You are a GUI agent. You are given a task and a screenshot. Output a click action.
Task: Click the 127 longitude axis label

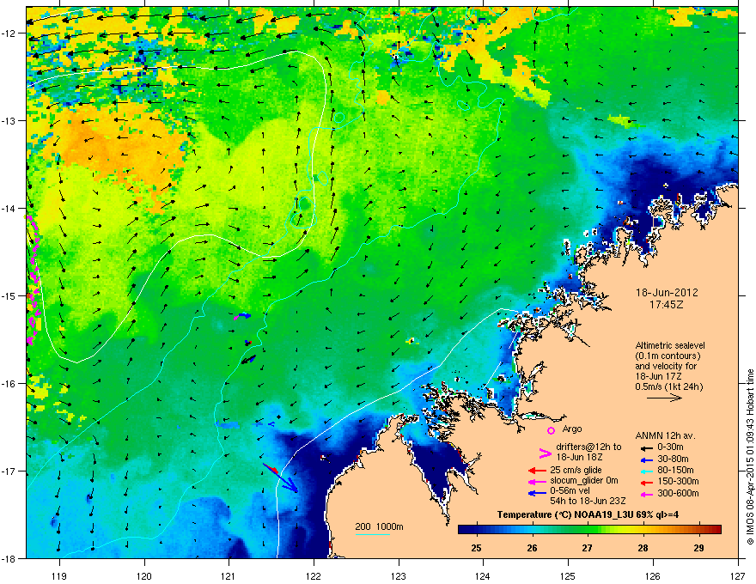click(738, 575)
